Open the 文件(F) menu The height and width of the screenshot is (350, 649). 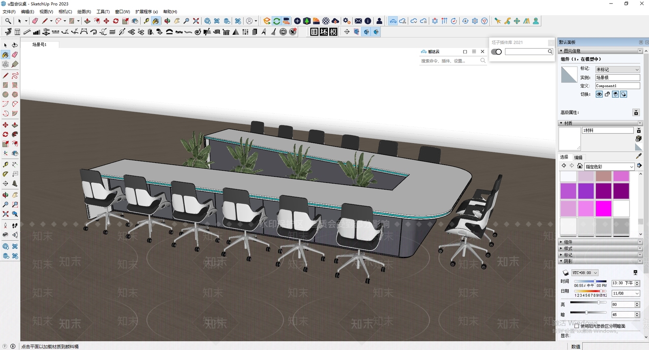tap(9, 12)
